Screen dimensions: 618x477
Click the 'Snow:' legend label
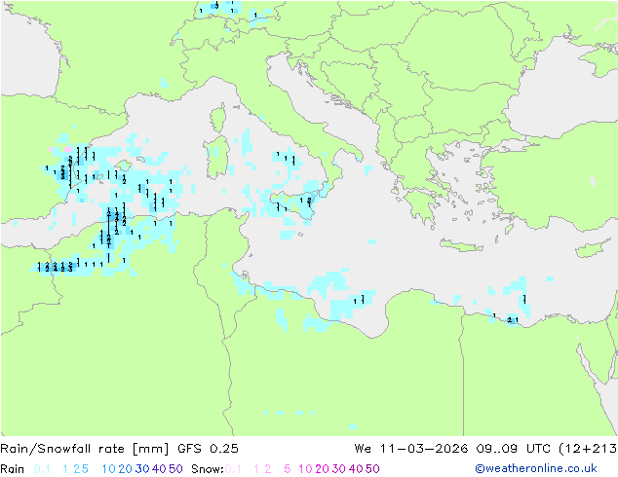(x=208, y=469)
